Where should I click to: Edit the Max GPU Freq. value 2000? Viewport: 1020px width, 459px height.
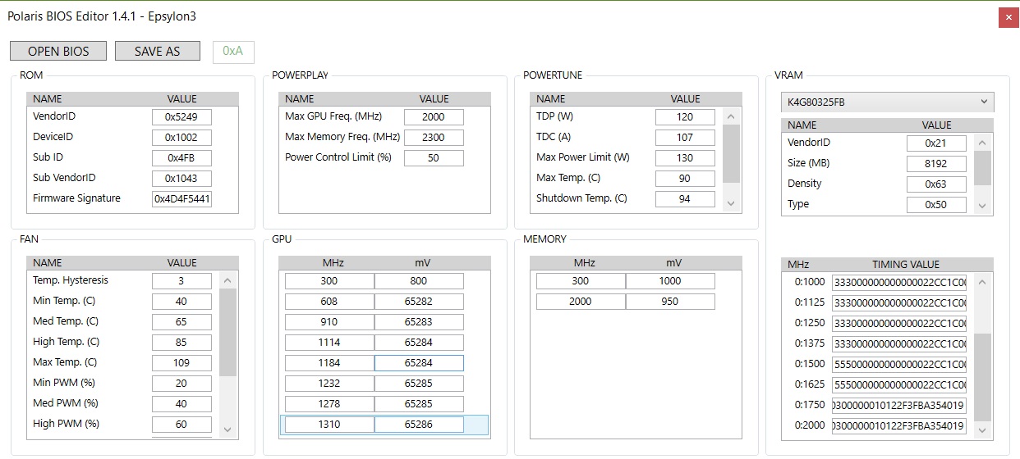(x=434, y=116)
